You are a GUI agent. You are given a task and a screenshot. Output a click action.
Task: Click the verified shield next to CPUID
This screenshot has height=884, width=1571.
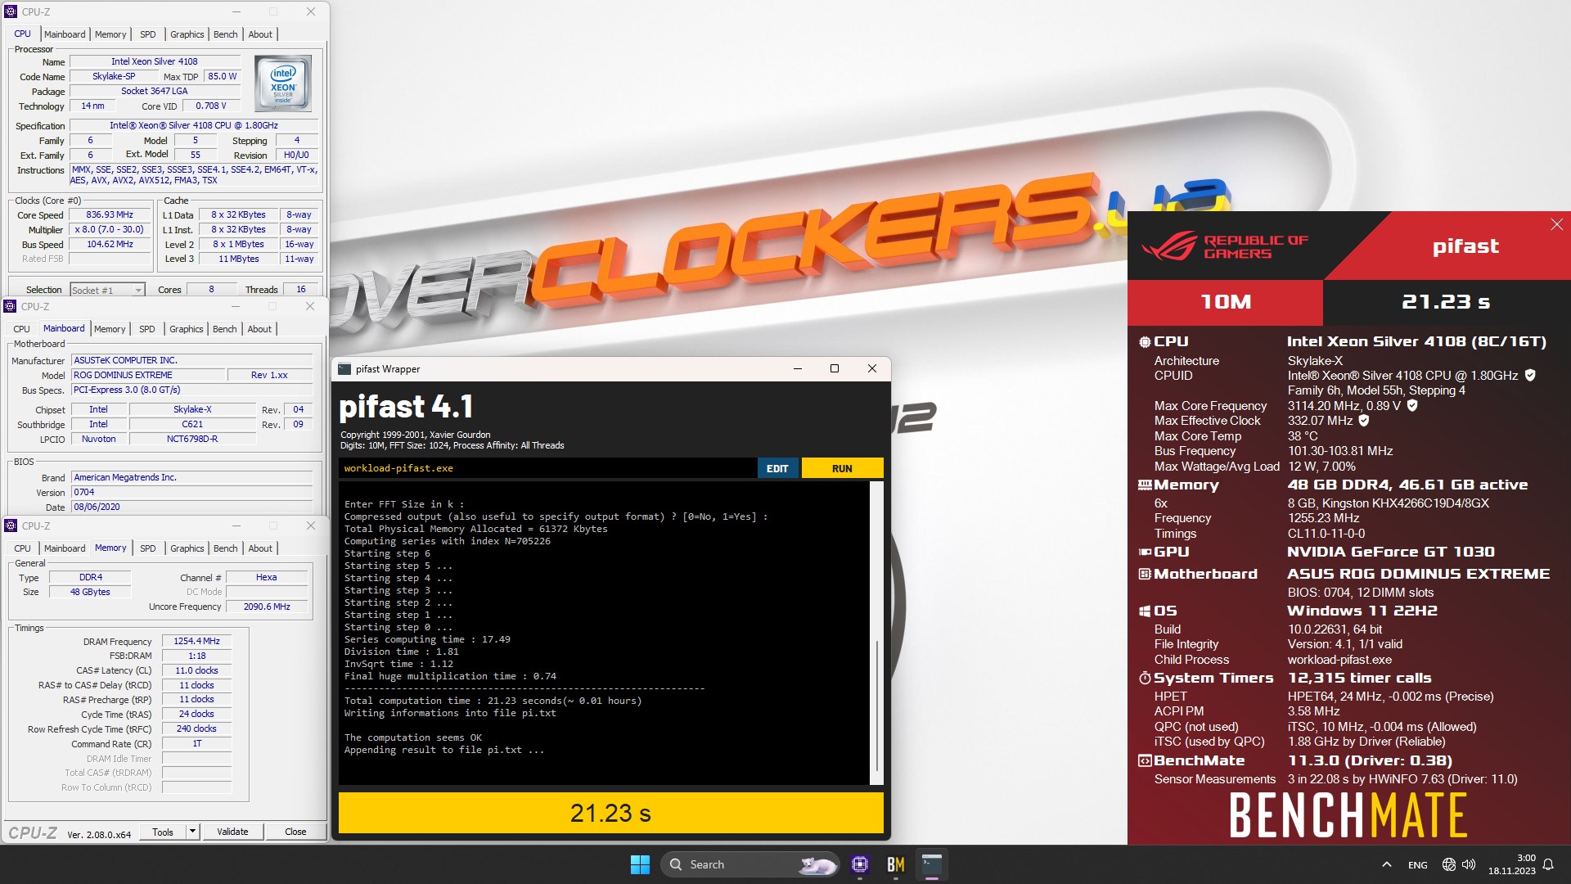[x=1530, y=376]
